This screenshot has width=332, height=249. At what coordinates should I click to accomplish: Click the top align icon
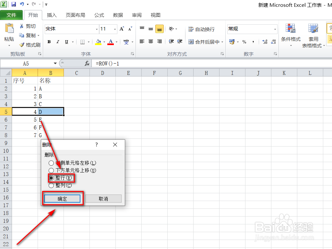pyautogui.click(x=142, y=29)
